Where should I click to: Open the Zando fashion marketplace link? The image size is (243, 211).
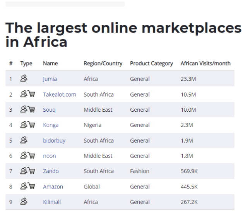[x=51, y=171]
